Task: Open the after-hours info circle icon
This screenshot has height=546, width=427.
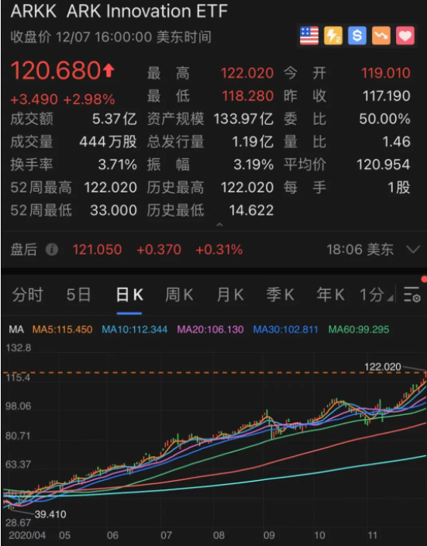Action: [52, 249]
